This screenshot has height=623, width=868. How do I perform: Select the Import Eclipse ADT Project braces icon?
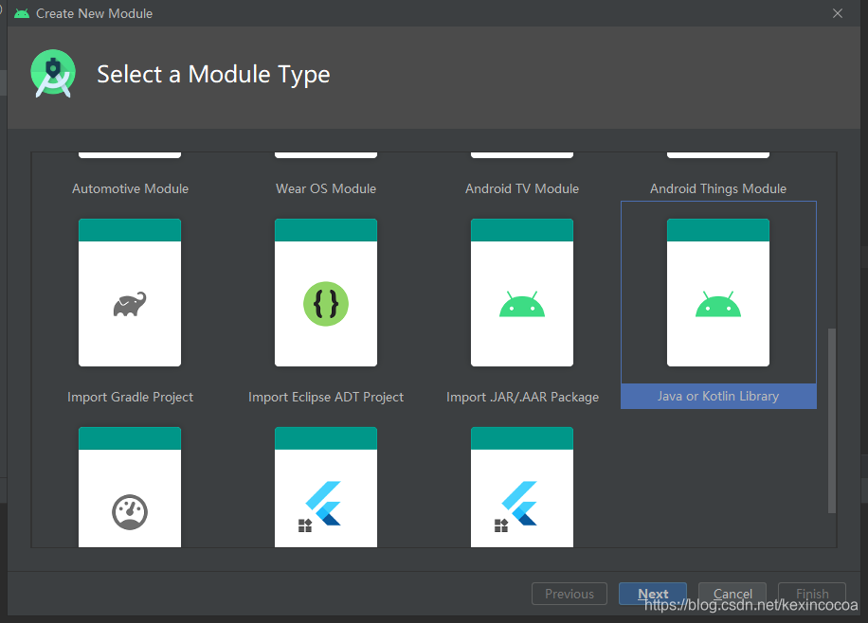point(326,304)
